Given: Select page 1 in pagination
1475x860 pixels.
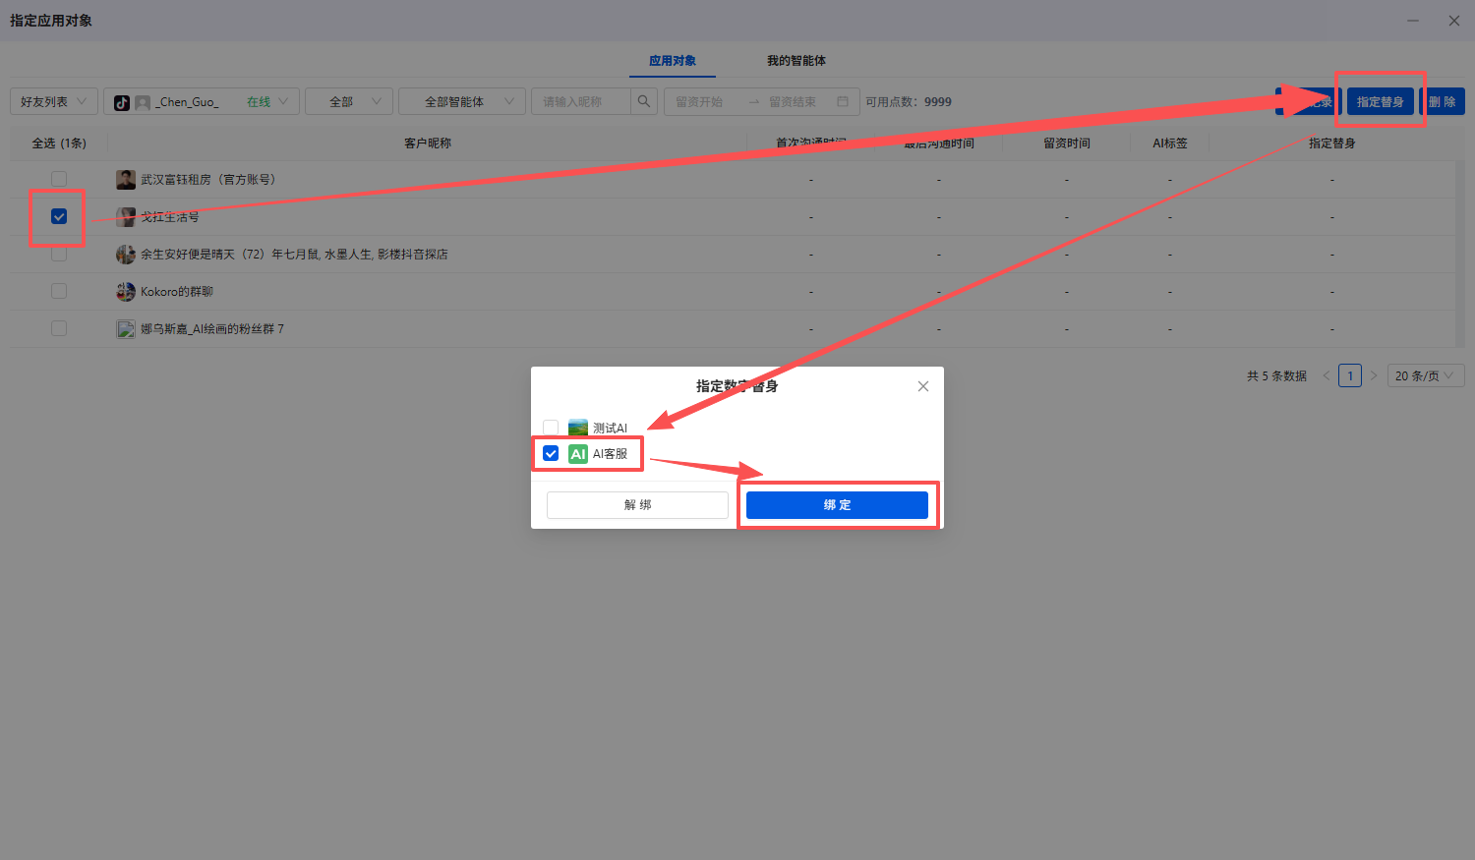Looking at the screenshot, I should (1350, 375).
